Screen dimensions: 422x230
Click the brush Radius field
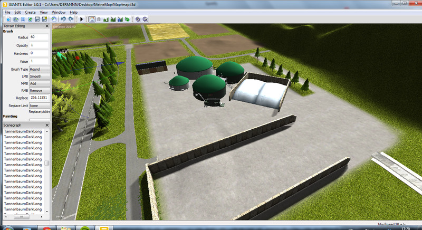[39, 37]
